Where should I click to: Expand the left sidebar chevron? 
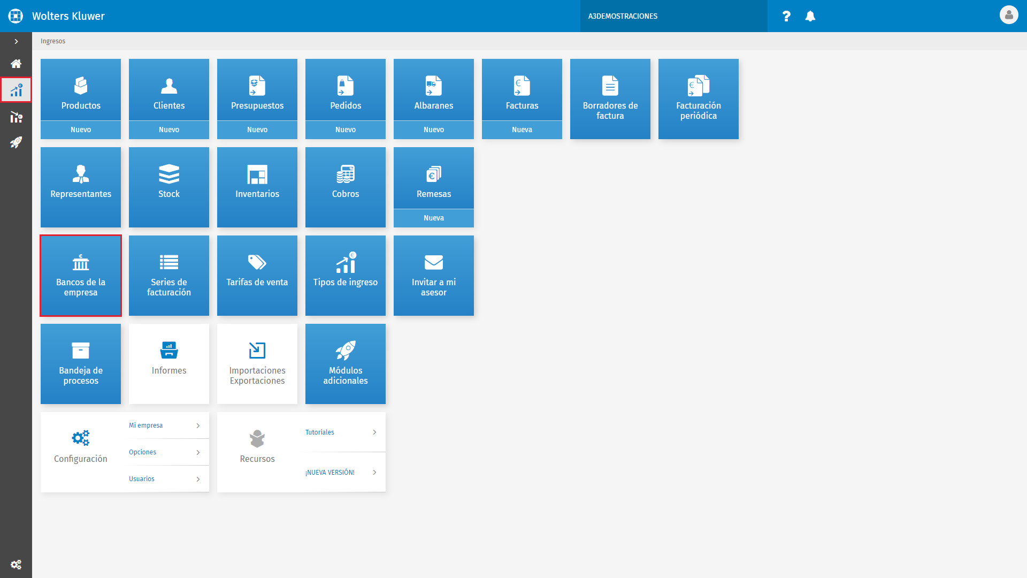click(16, 41)
